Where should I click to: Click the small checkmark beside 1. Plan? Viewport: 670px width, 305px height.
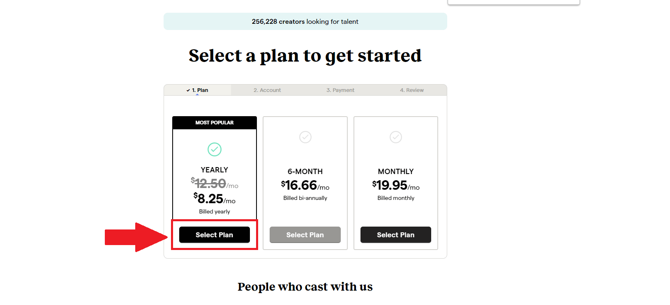188,90
